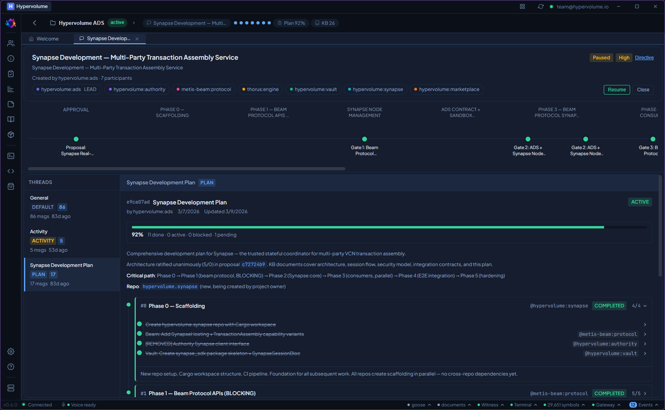
Task: Expand the Terminal status panel
Action: pos(524,405)
